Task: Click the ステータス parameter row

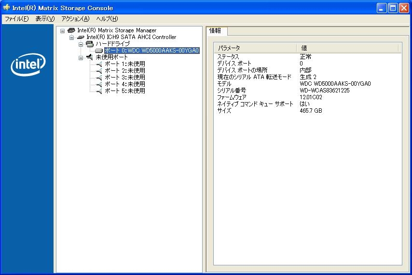Action: [x=228, y=57]
